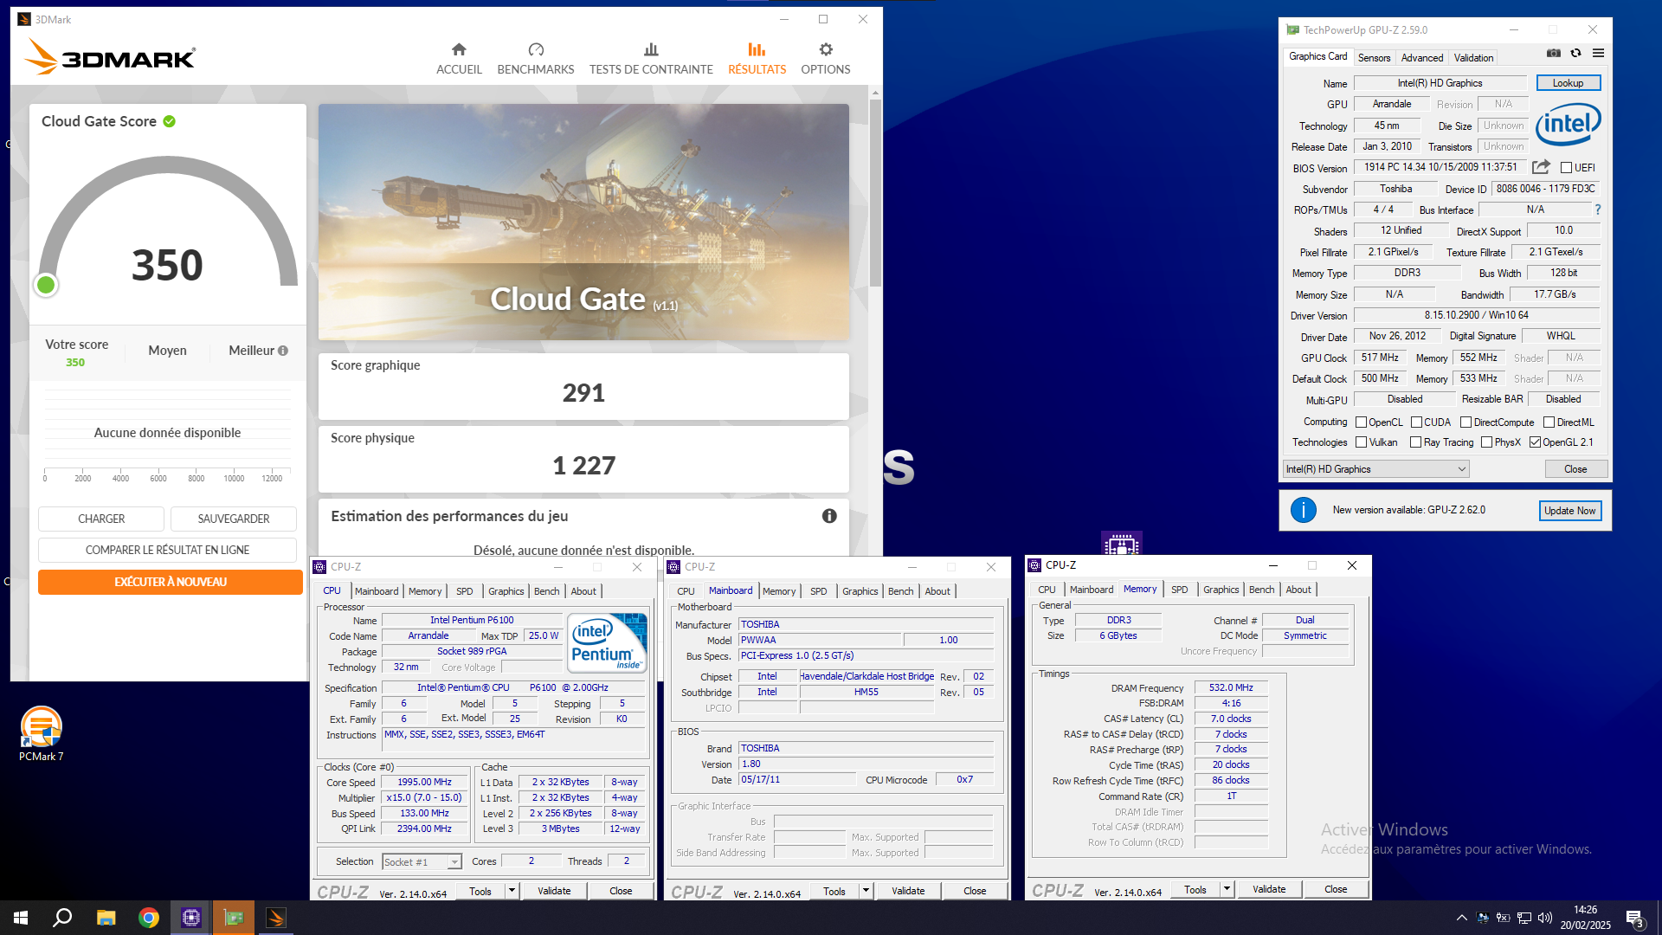This screenshot has width=1662, height=935.
Task: Switch to the Advanced tab in GPU-Z
Action: click(x=1422, y=58)
